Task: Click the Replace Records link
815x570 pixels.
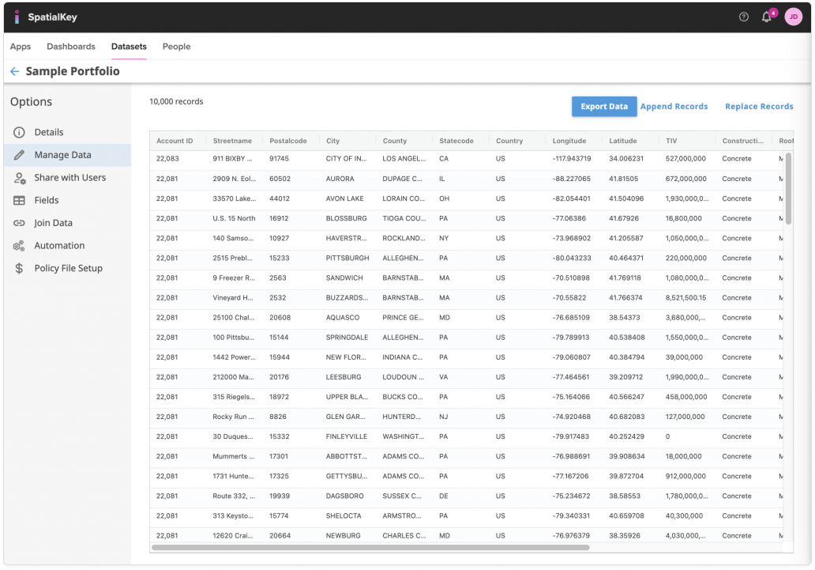Action: click(759, 106)
